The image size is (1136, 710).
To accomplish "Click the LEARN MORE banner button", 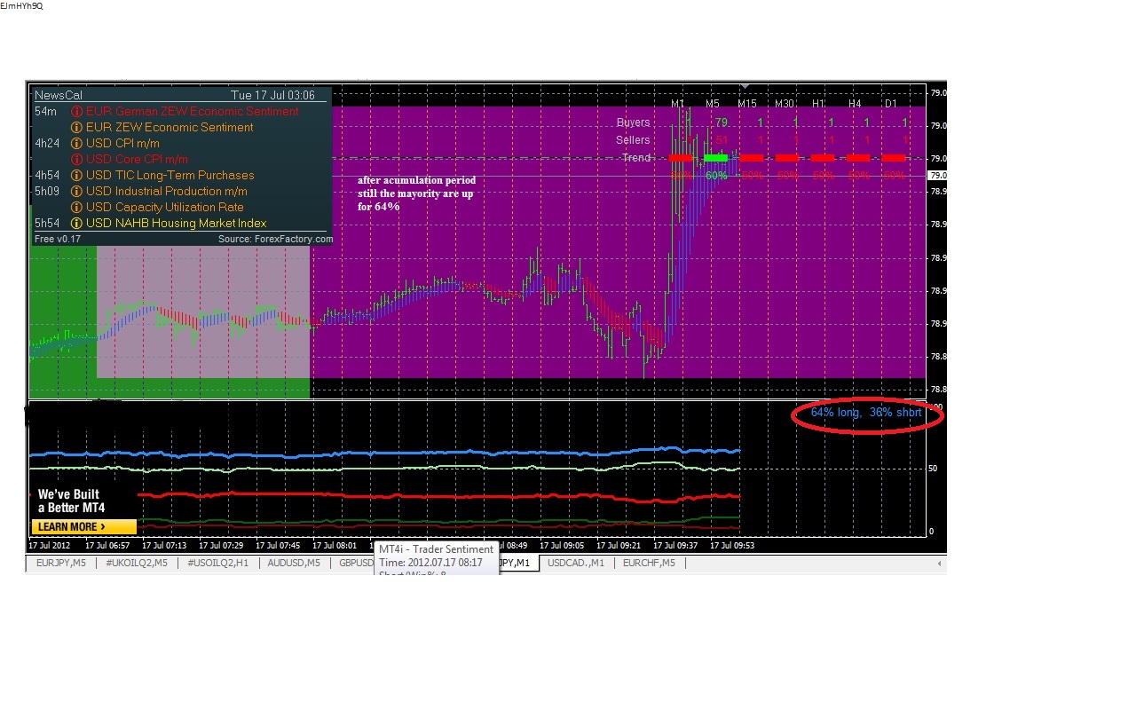I will (84, 526).
